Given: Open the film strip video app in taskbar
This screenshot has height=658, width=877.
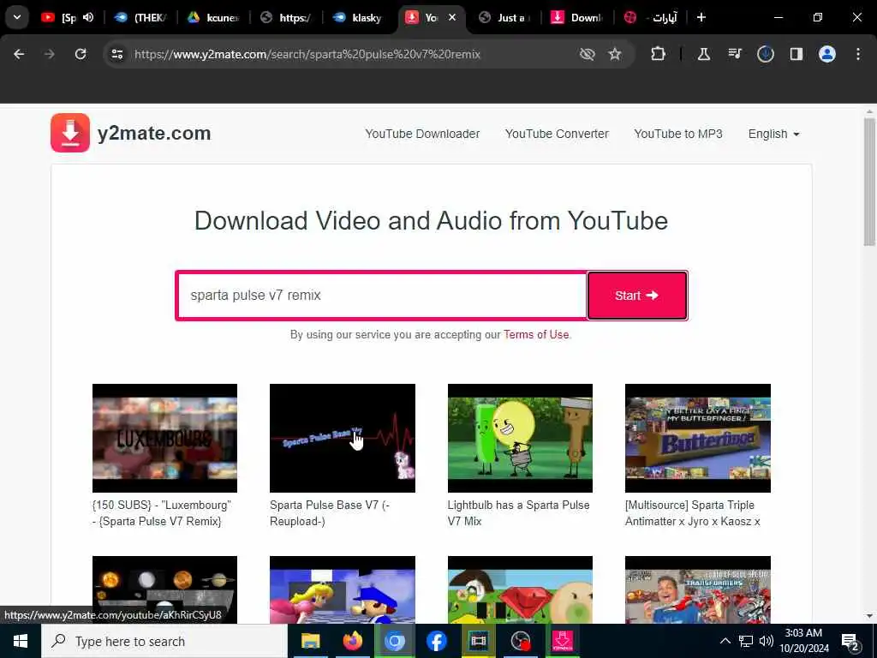Looking at the screenshot, I should pyautogui.click(x=478, y=641).
